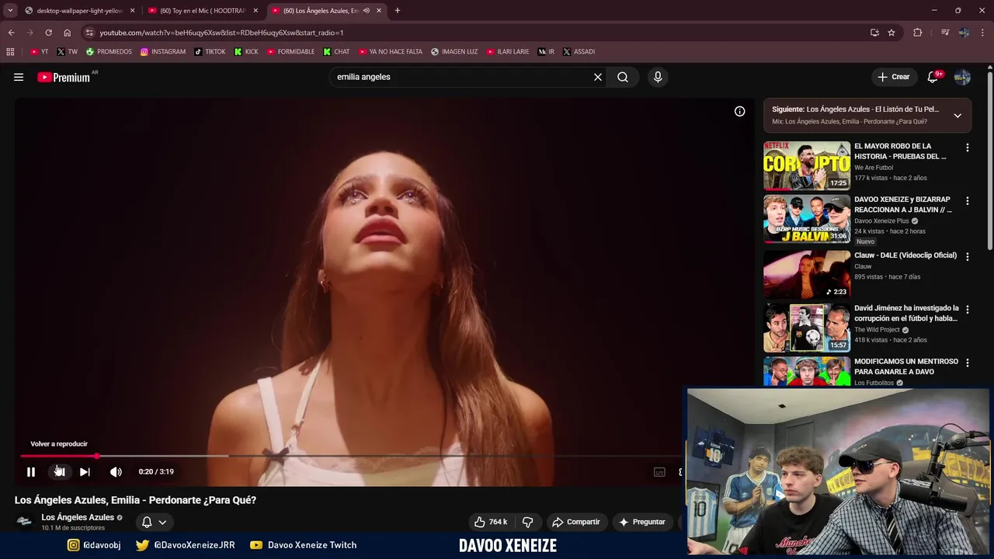
Task: Mute the Los Ángeles Azules tab audio icon
Action: coord(367,11)
